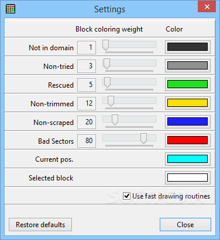Click the Bad Sectors weight value field
Screen dimensions: 220x240
[87, 141]
